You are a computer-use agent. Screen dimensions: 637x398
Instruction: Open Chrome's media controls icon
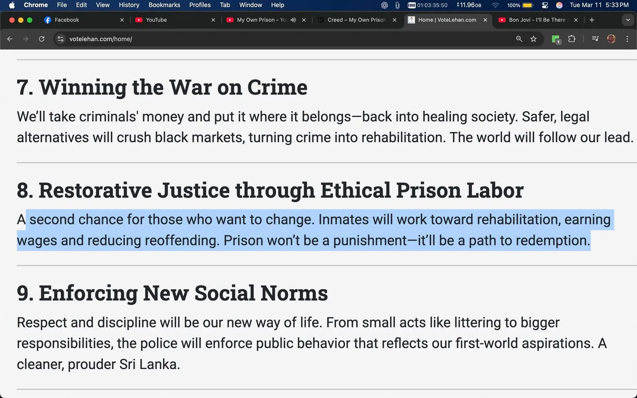click(595, 39)
